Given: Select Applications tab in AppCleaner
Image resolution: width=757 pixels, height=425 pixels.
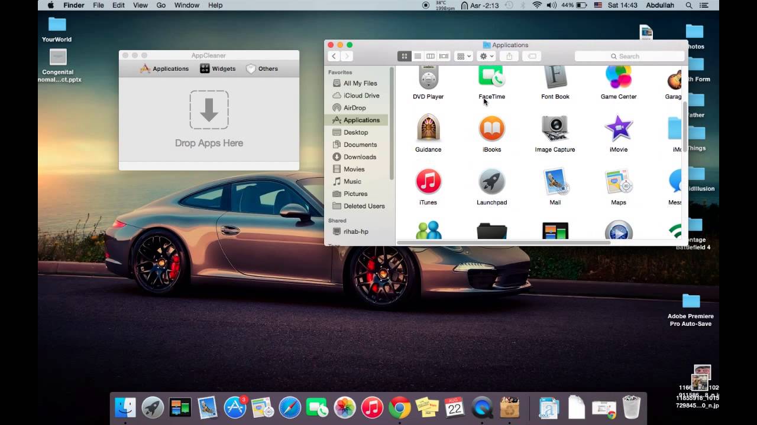Looking at the screenshot, I should pyautogui.click(x=164, y=68).
